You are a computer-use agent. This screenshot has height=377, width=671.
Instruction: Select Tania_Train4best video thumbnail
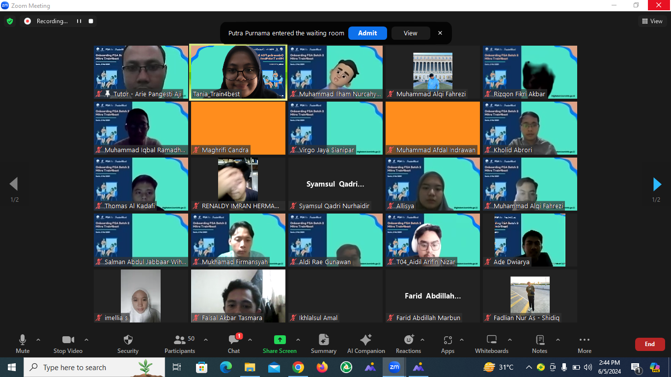click(238, 72)
